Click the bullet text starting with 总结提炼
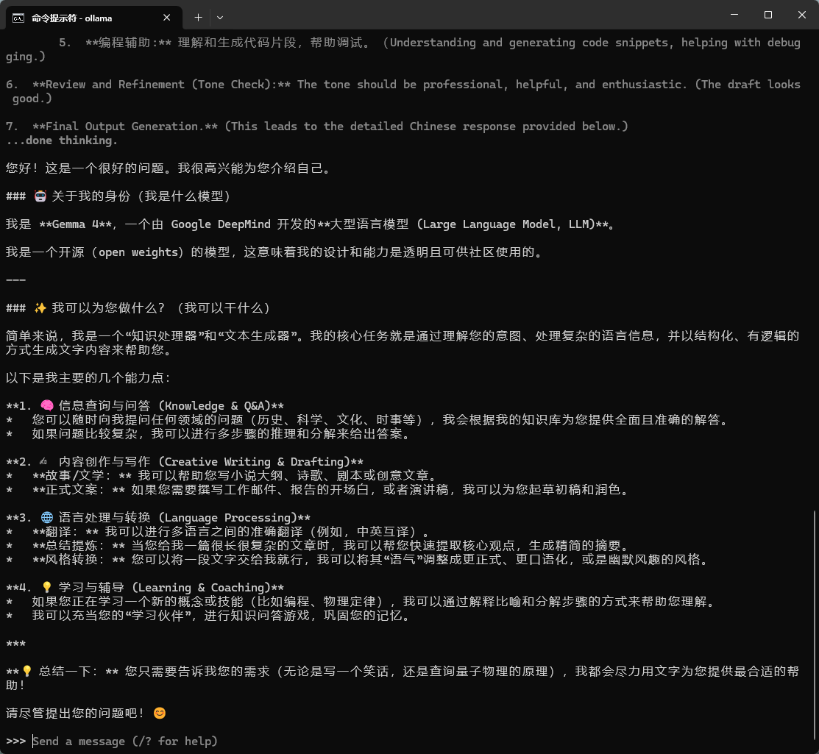This screenshot has height=754, width=819. [330, 546]
